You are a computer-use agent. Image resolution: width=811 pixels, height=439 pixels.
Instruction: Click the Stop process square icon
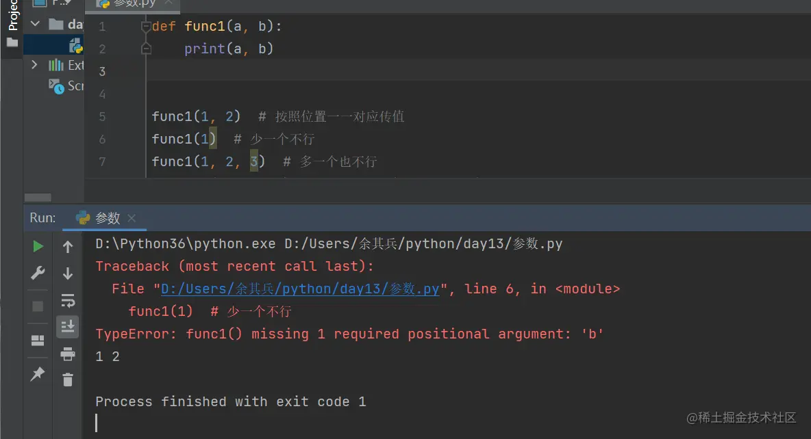pyautogui.click(x=38, y=306)
